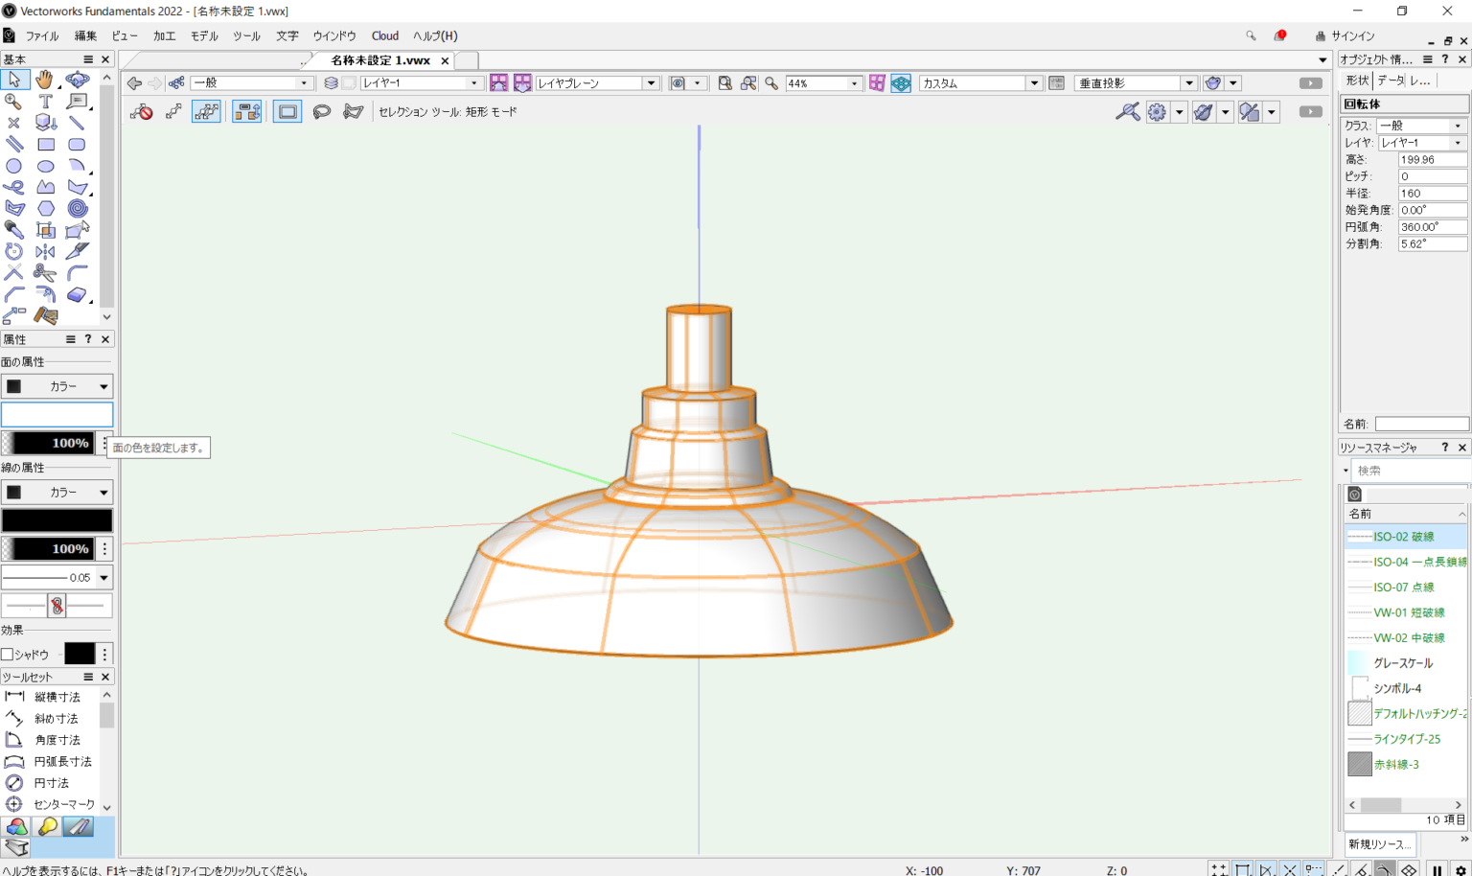The width and height of the screenshot is (1472, 876).
Task: Pick the Text tool
Action: point(45,101)
